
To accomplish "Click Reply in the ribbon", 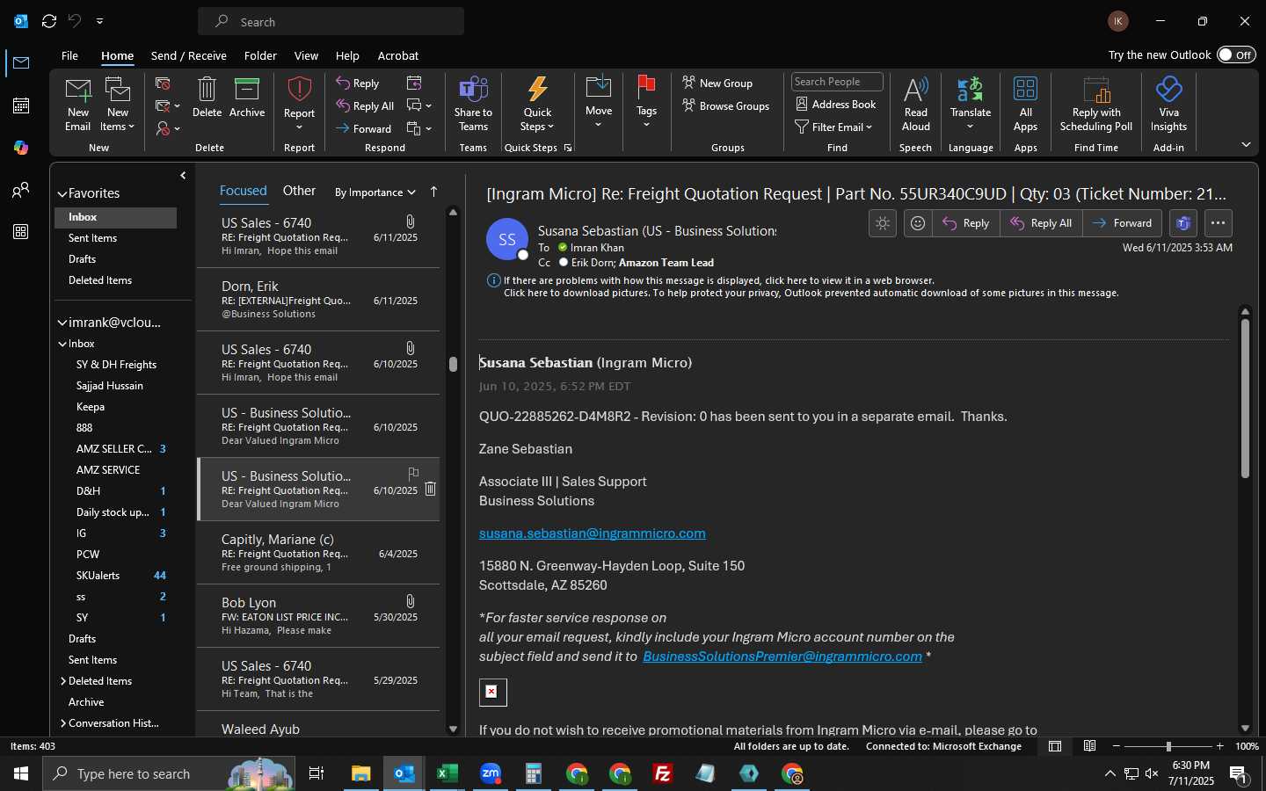I will 358,83.
